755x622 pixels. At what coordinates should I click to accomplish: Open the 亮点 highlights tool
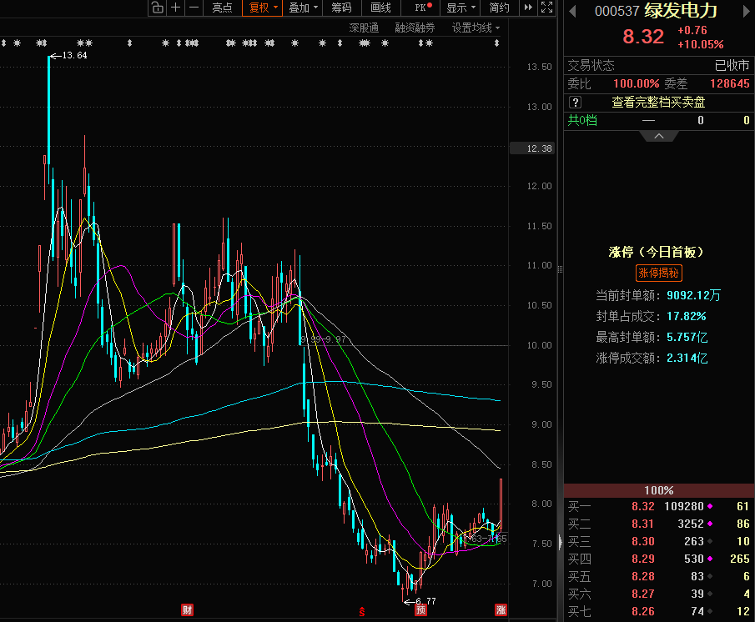tap(222, 8)
